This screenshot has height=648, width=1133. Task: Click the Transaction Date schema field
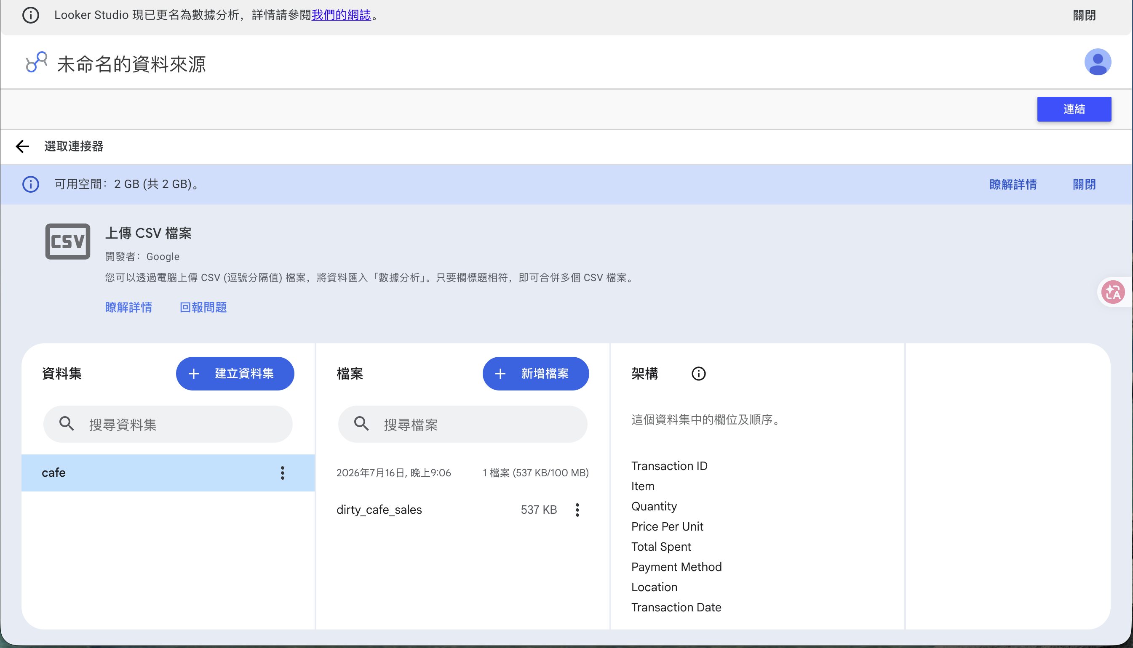676,607
